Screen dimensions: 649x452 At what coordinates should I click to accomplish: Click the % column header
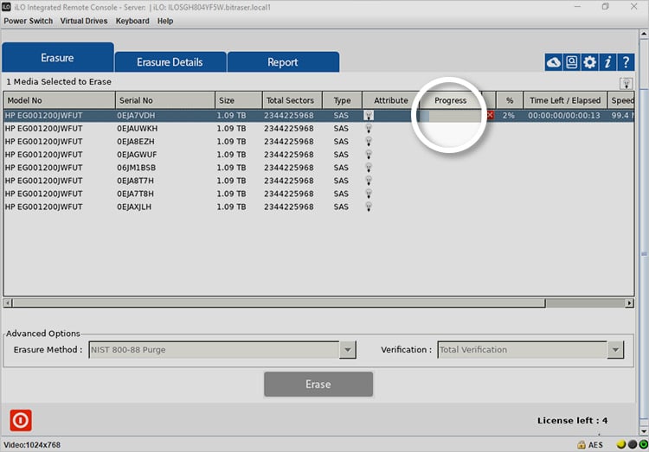(x=510, y=100)
